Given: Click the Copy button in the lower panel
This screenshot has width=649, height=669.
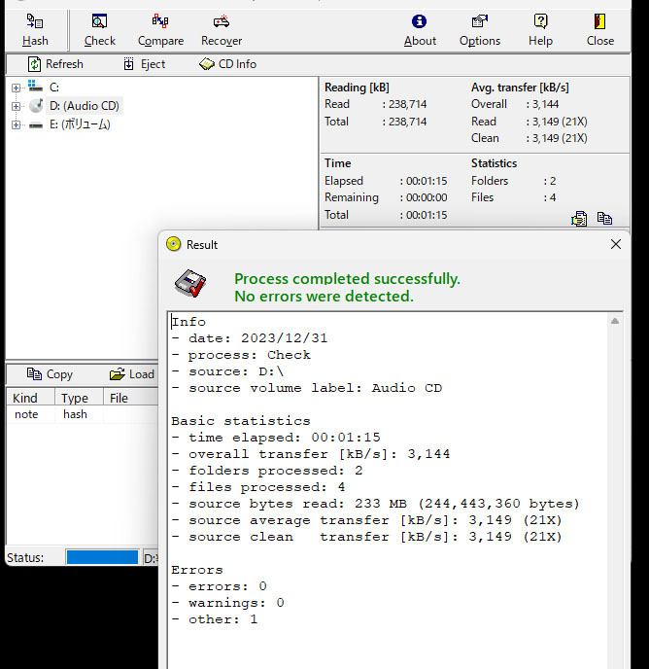Looking at the screenshot, I should click(x=50, y=374).
